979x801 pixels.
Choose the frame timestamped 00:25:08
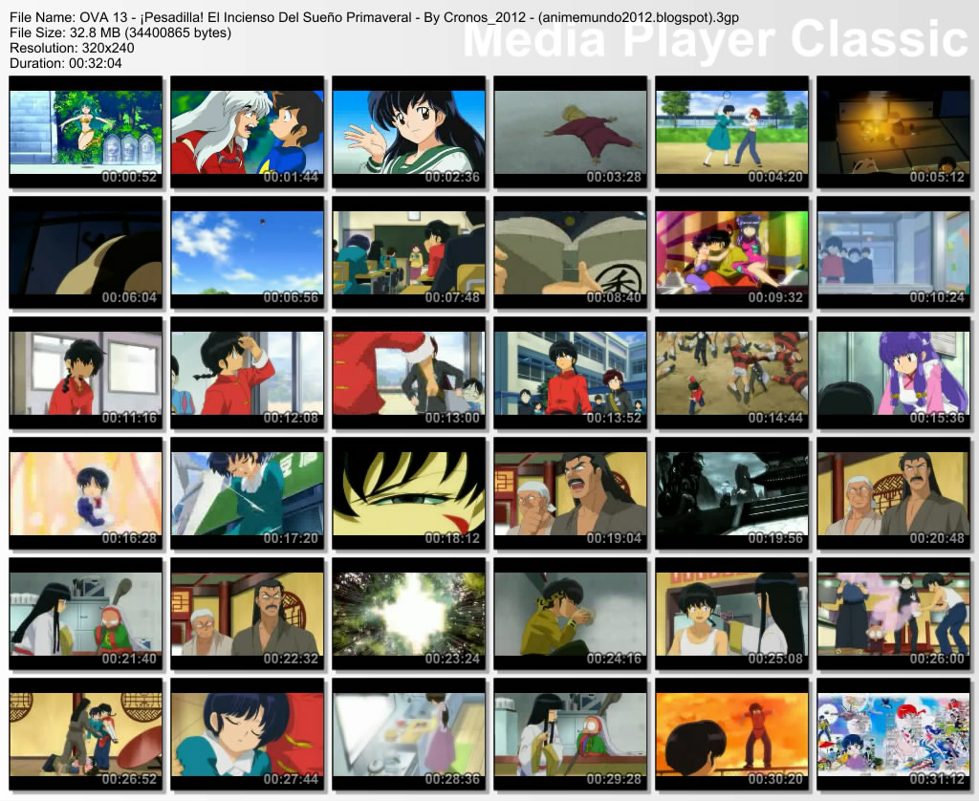731,614
